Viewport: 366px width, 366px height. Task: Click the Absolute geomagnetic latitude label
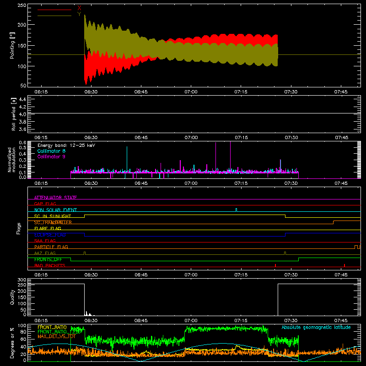point(316,327)
